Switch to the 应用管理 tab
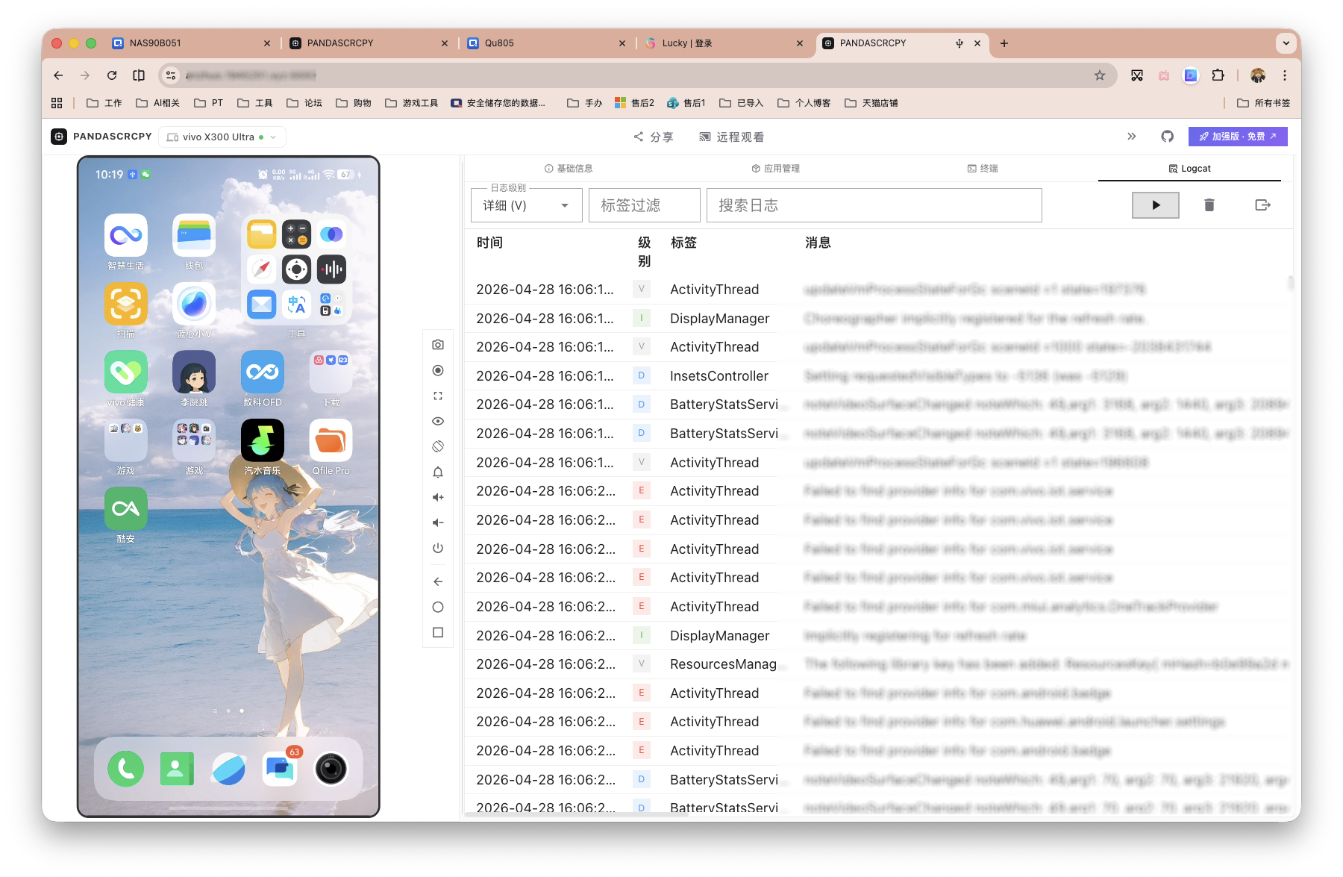Viewport: 1343px width, 877px height. point(775,169)
